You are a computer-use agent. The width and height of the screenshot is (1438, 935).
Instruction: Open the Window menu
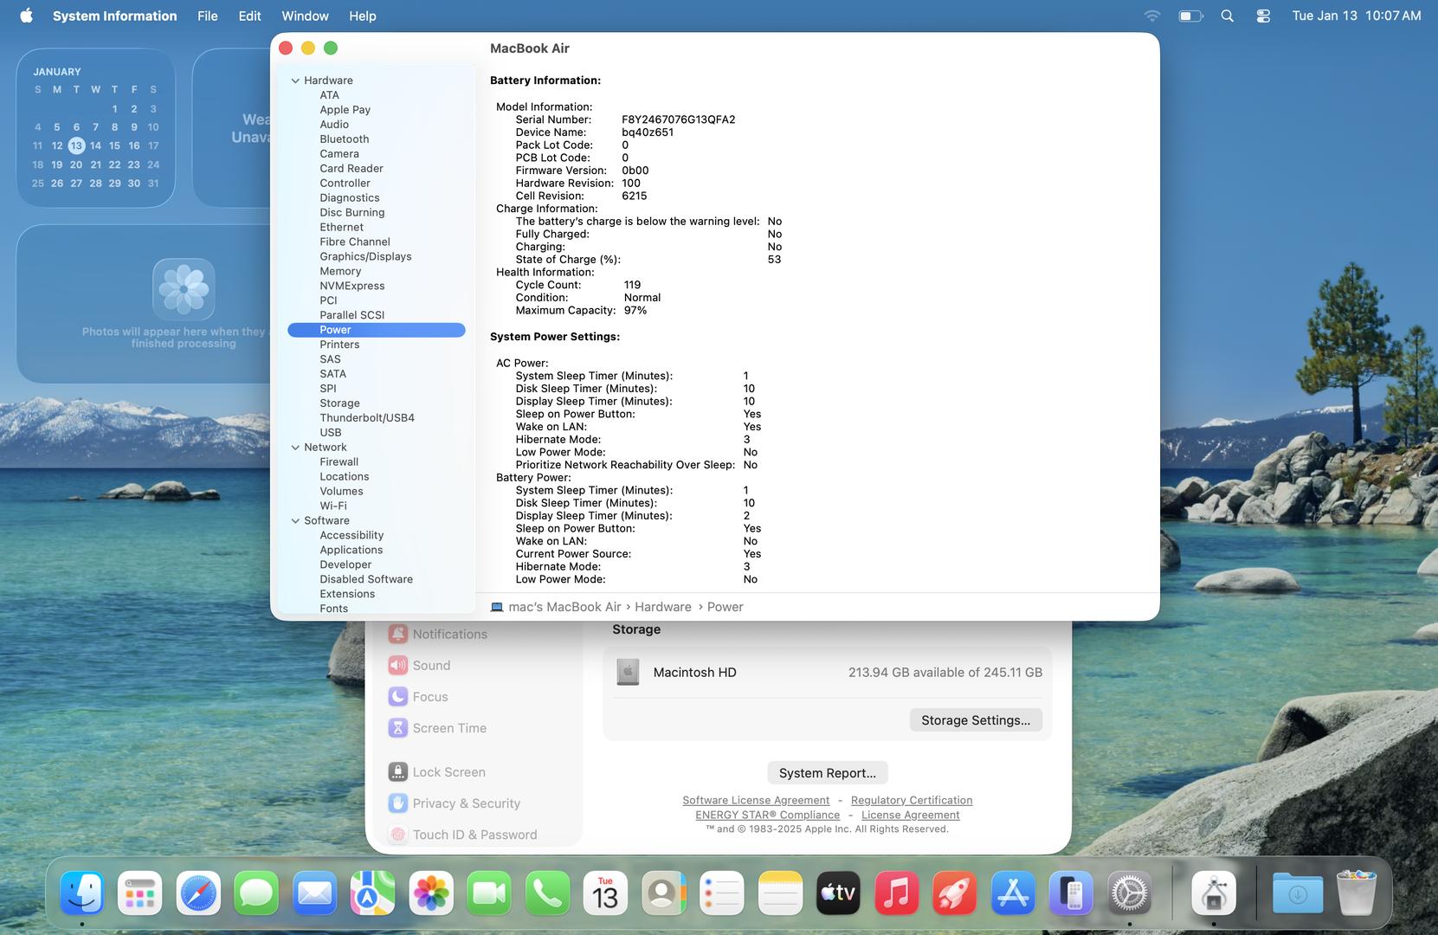(305, 16)
